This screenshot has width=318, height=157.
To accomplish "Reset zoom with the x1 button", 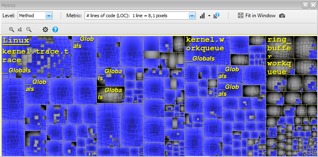I will pos(20,30).
